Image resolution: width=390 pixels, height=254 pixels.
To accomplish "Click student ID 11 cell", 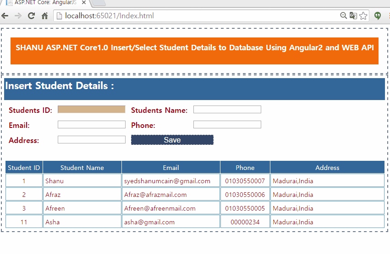I will pos(24,222).
